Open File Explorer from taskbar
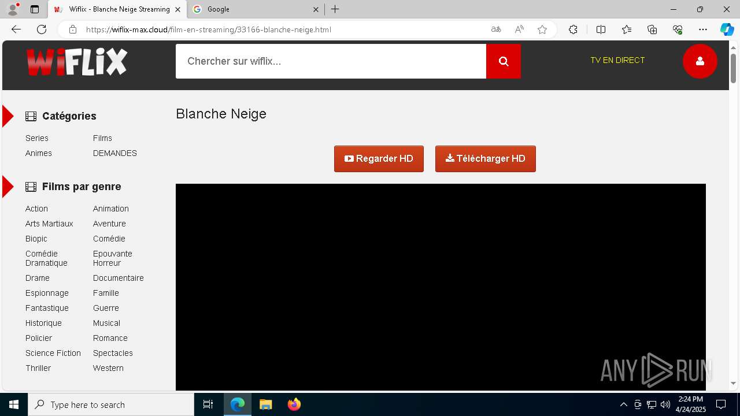This screenshot has width=740, height=416. click(x=265, y=404)
